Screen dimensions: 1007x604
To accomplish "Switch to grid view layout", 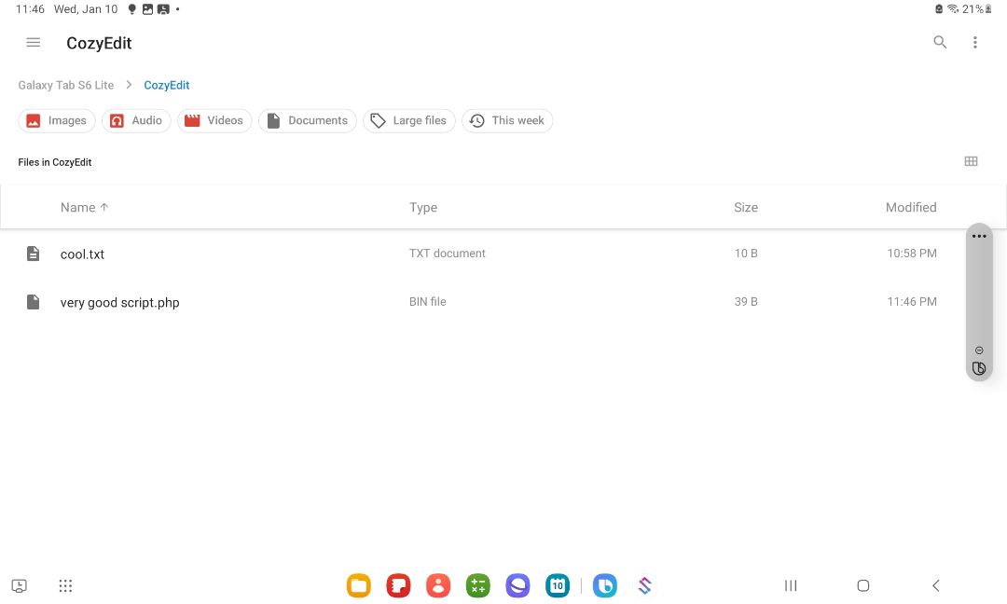I will point(971,161).
